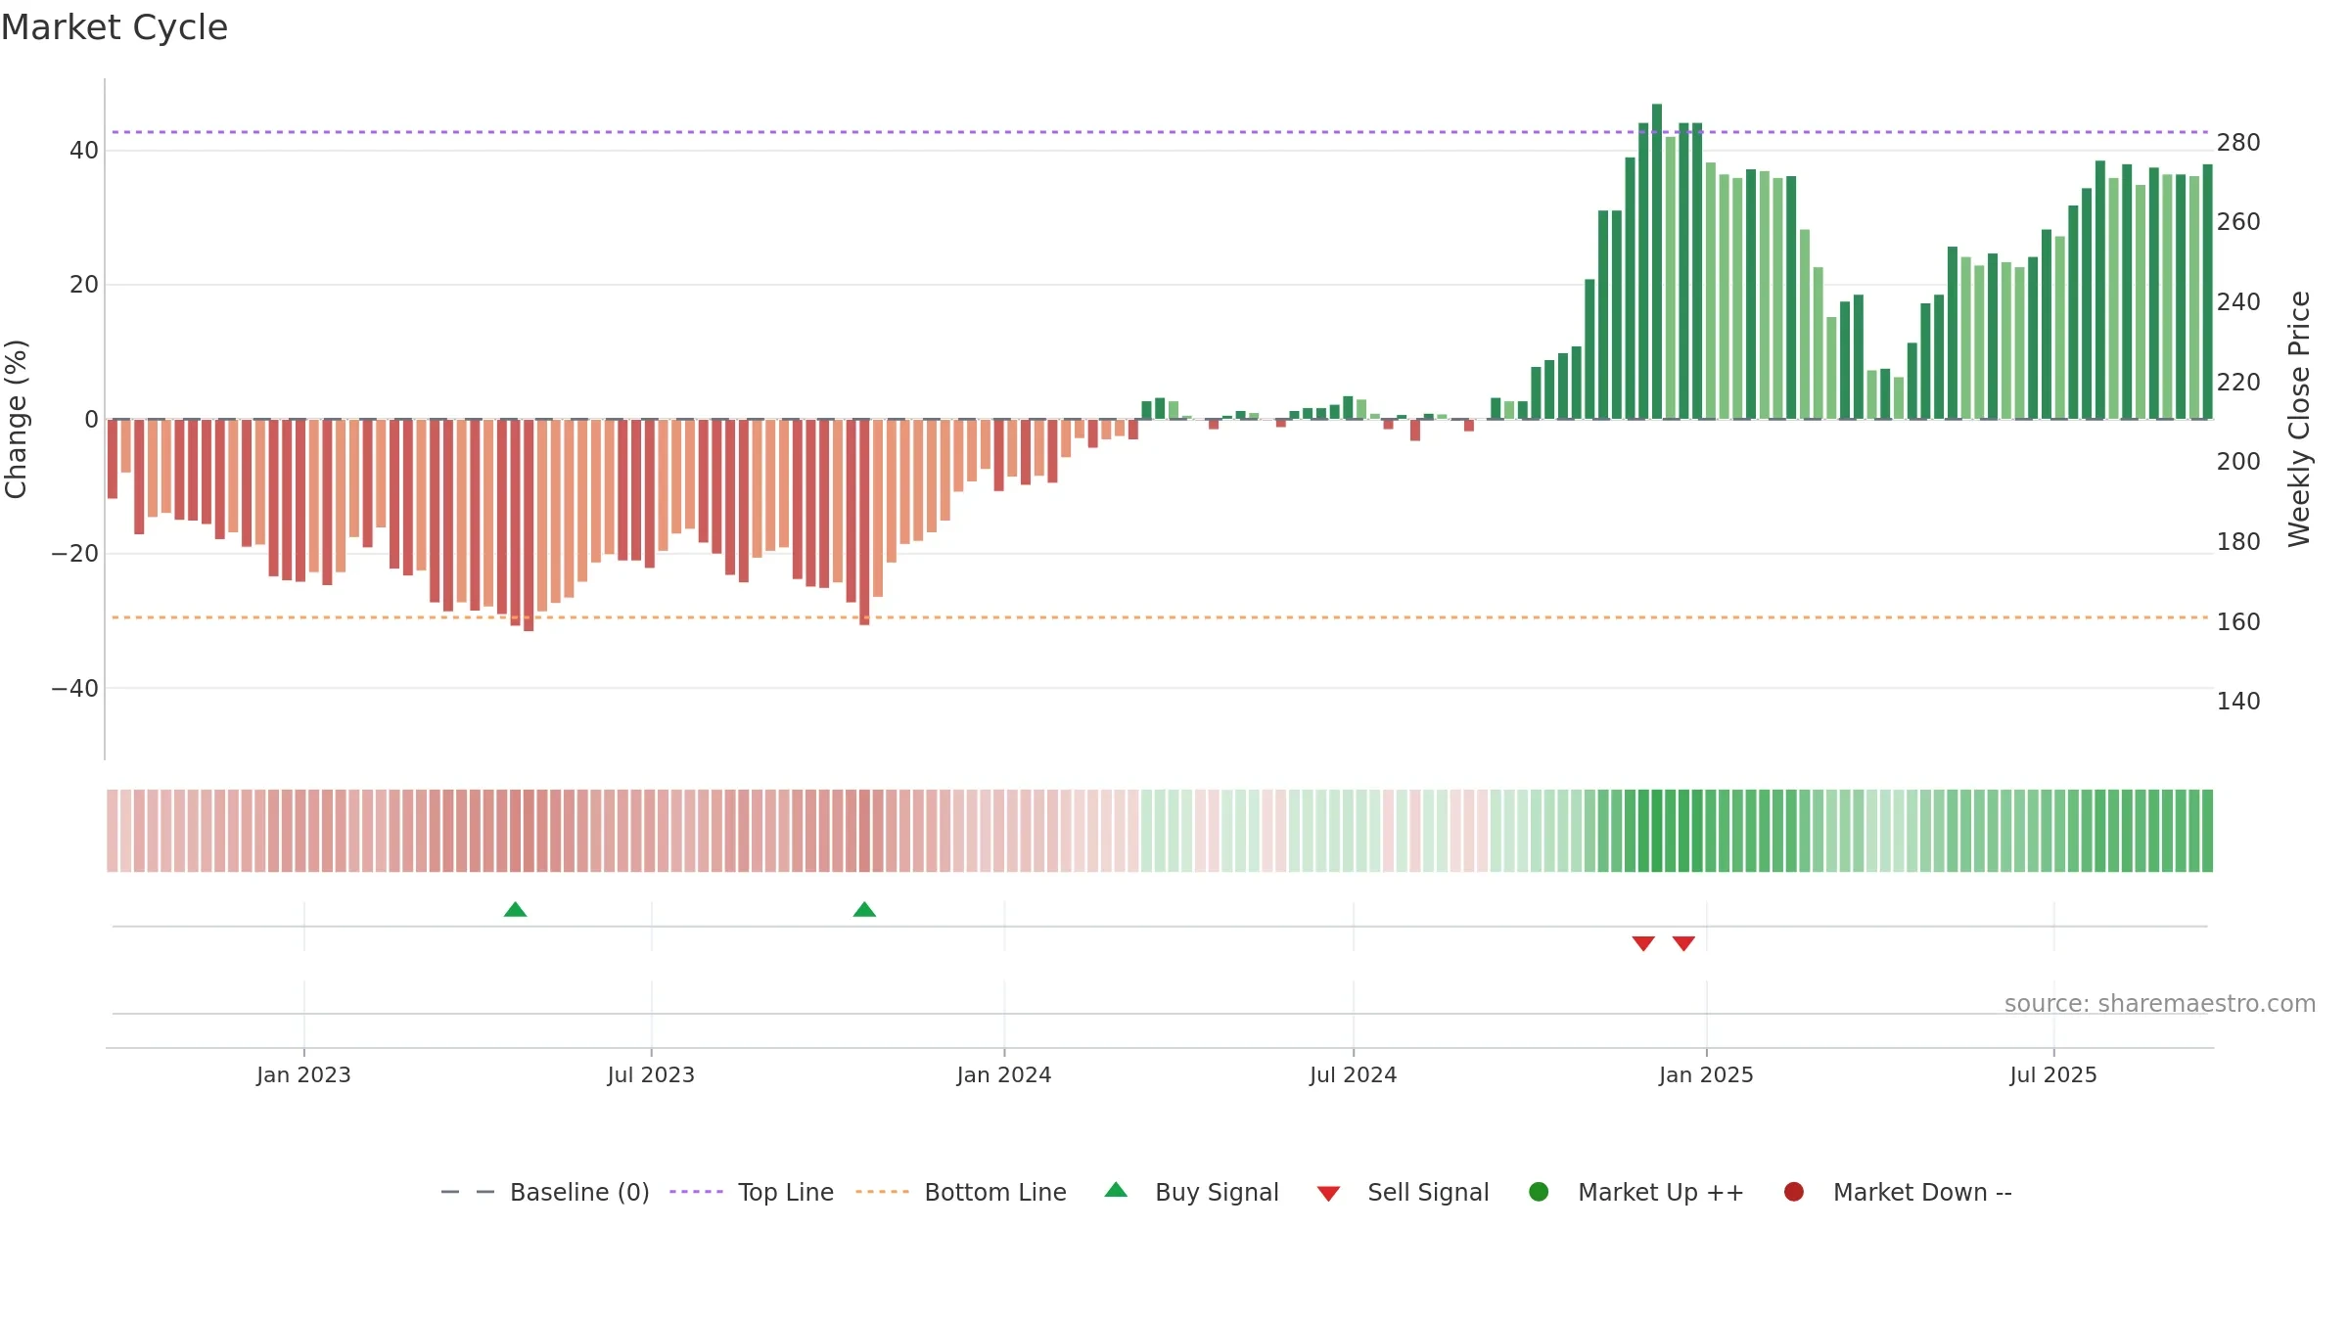Click the Change (%) axis title
The height and width of the screenshot is (1321, 2349).
16,419
